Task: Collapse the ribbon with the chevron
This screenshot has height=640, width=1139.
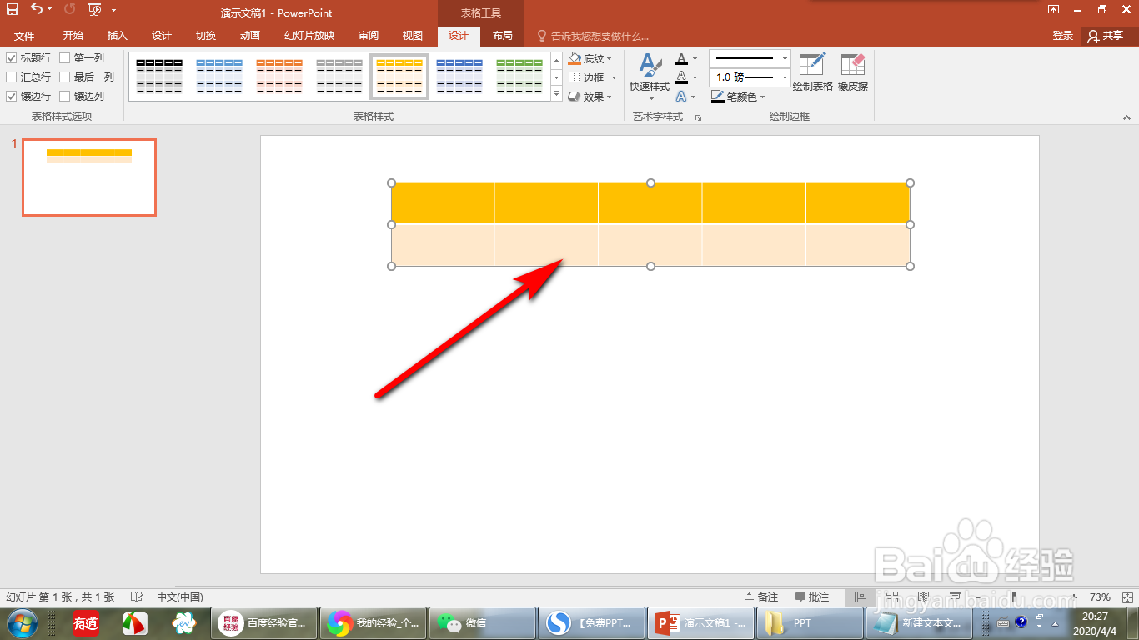Action: (x=1127, y=117)
